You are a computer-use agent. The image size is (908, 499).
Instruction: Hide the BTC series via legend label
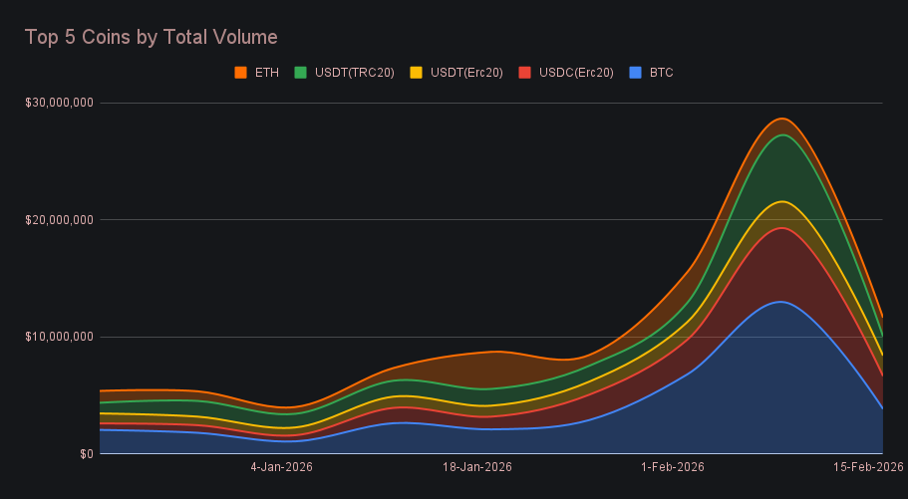pyautogui.click(x=661, y=73)
